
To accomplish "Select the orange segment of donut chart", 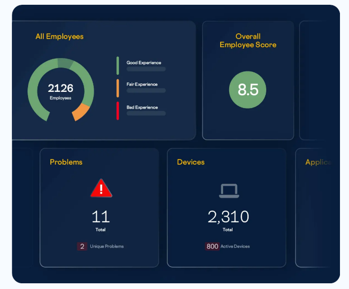I will point(81,111).
